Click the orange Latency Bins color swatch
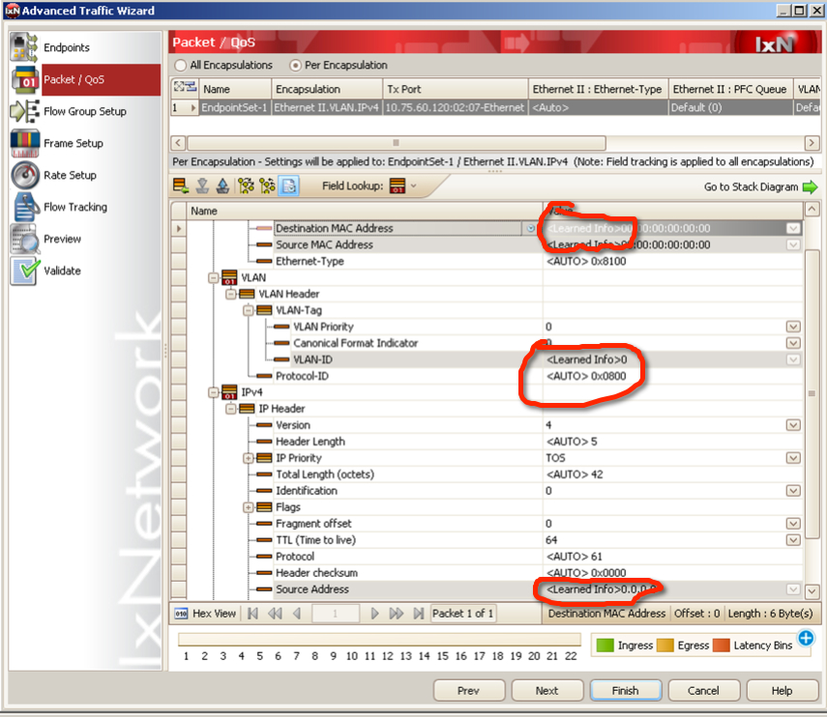The width and height of the screenshot is (827, 717). click(721, 645)
